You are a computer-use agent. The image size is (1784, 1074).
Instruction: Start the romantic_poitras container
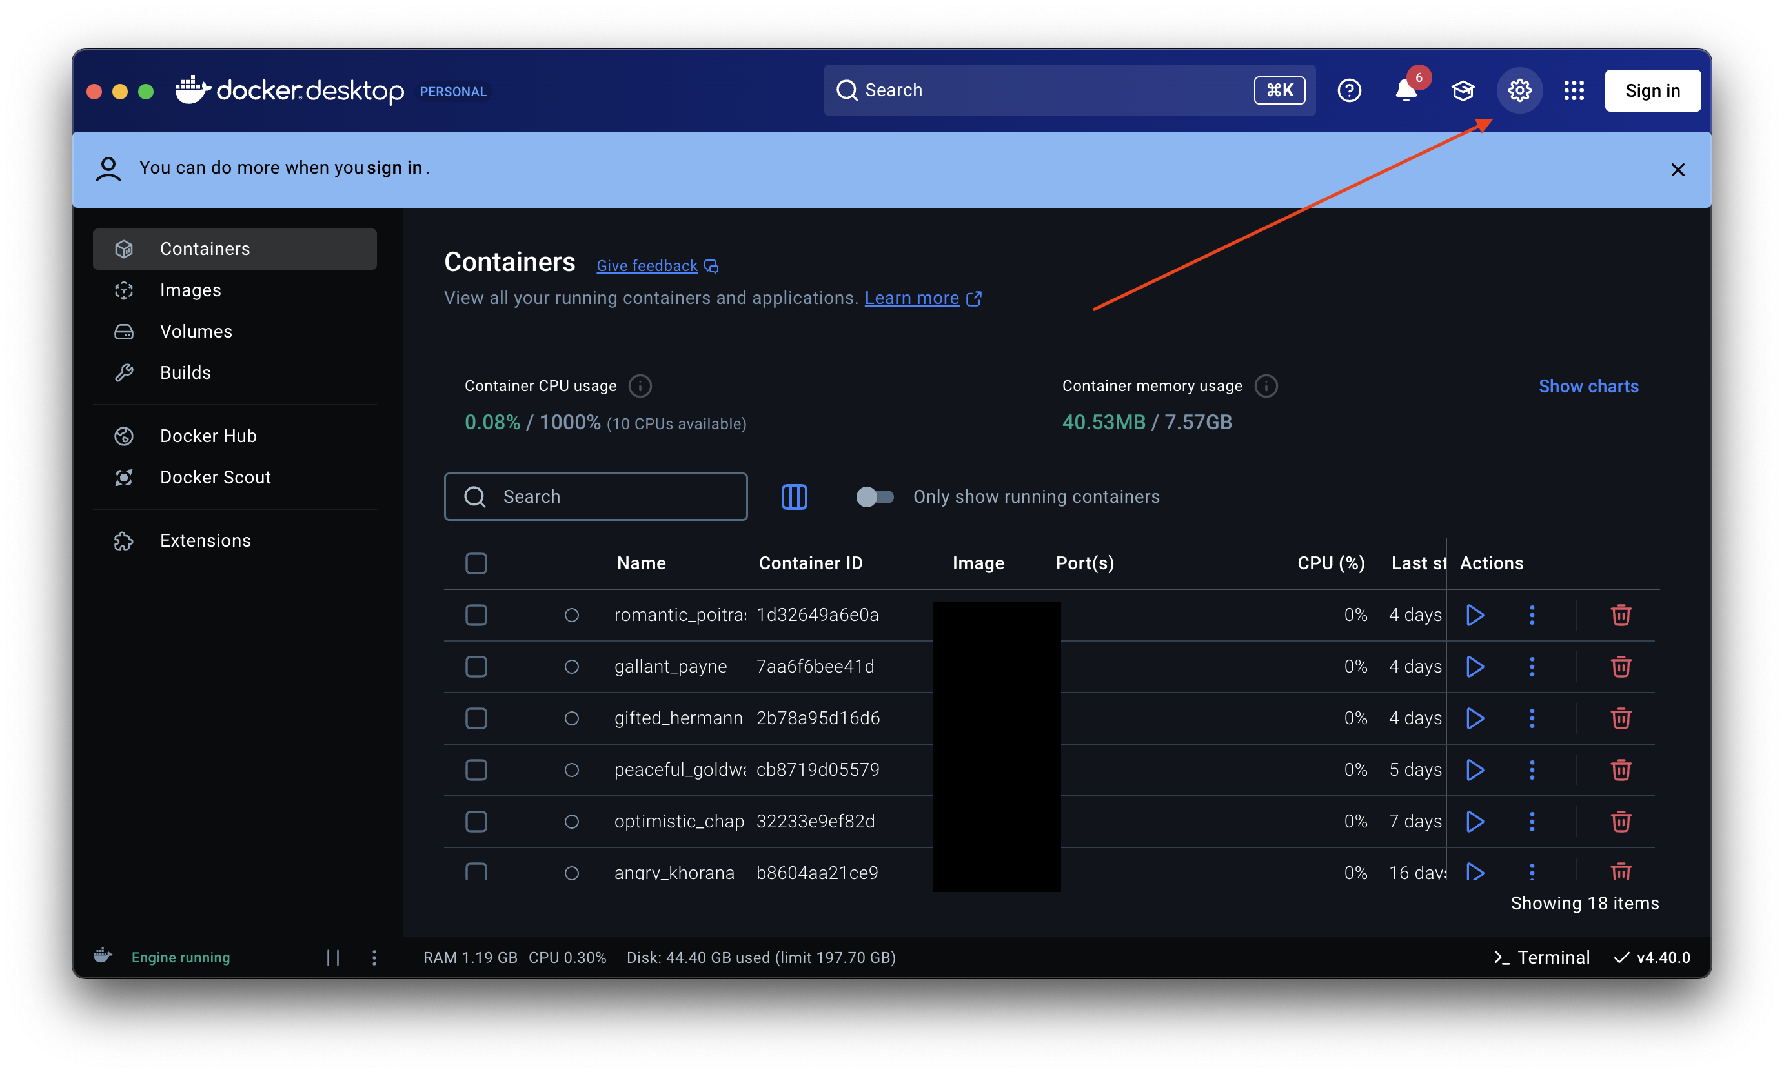tap(1474, 615)
